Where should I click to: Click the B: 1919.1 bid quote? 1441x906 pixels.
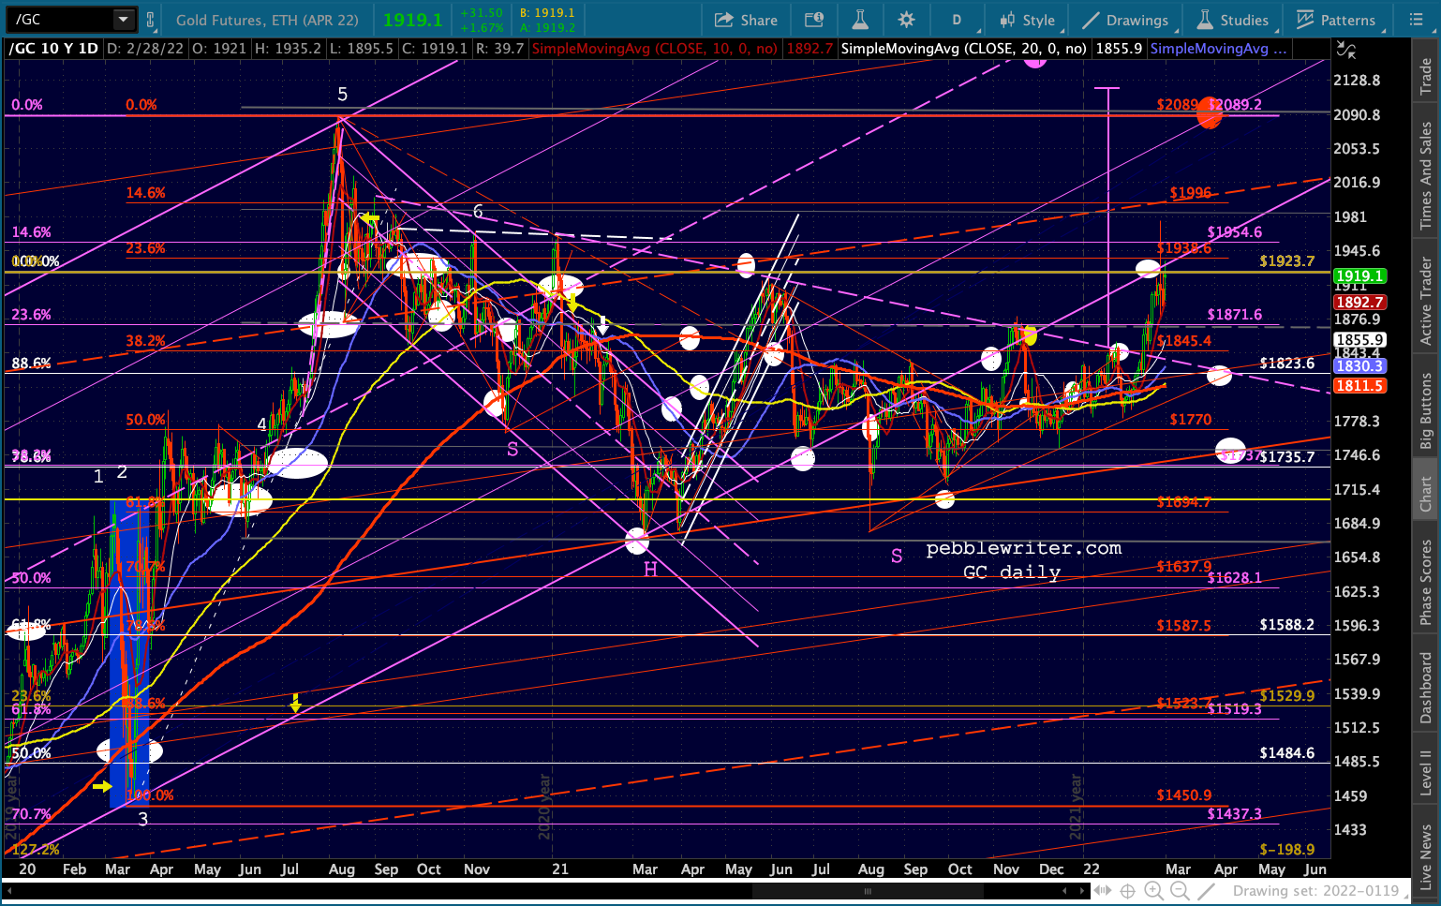click(547, 13)
